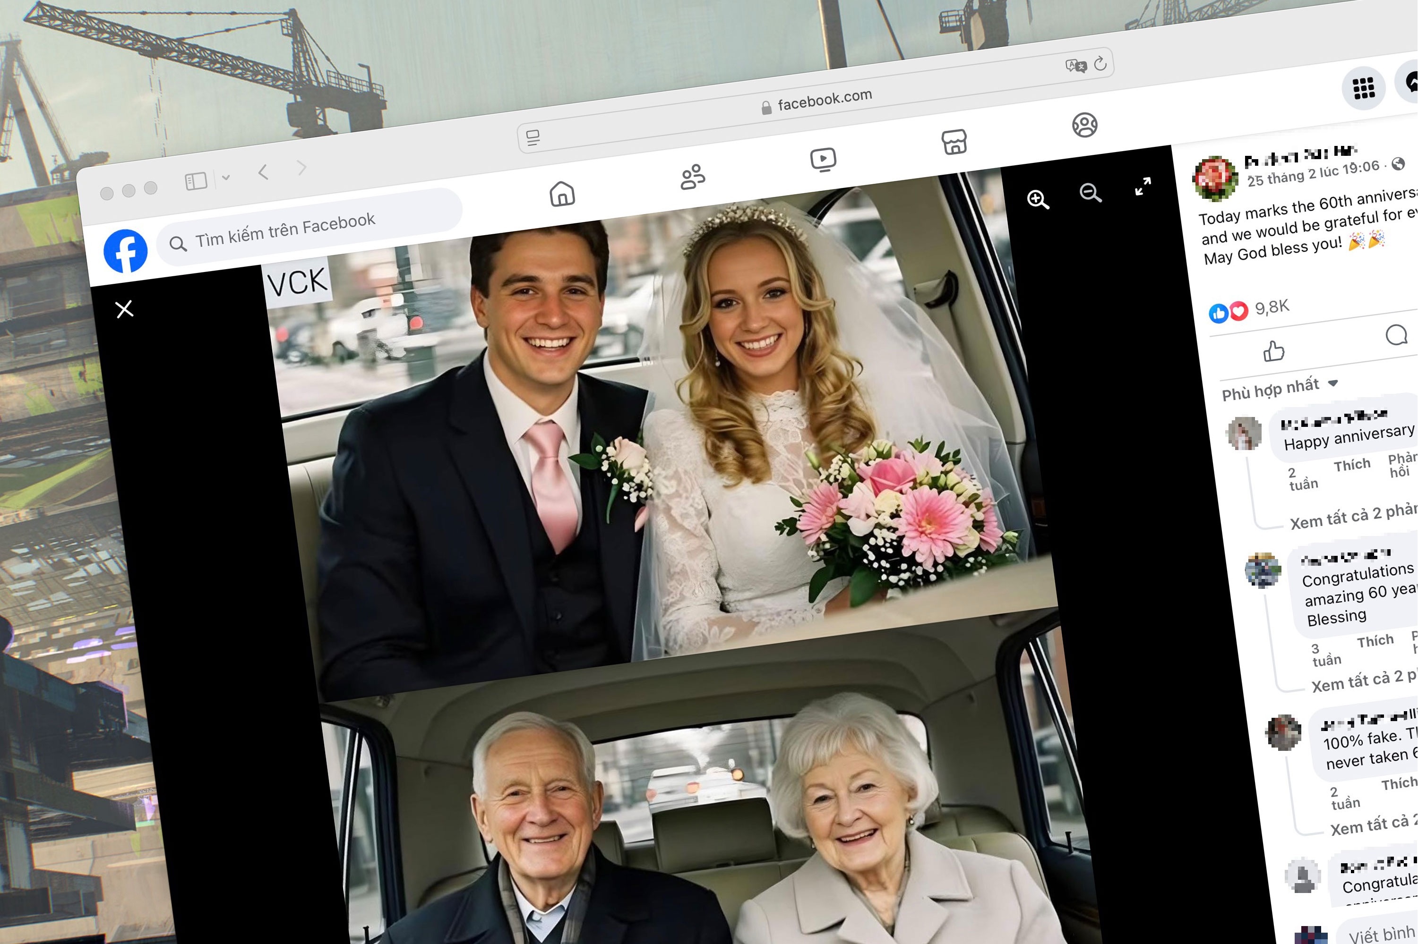Open Safari sidebar options chevron
The height and width of the screenshot is (944, 1418).
[226, 177]
